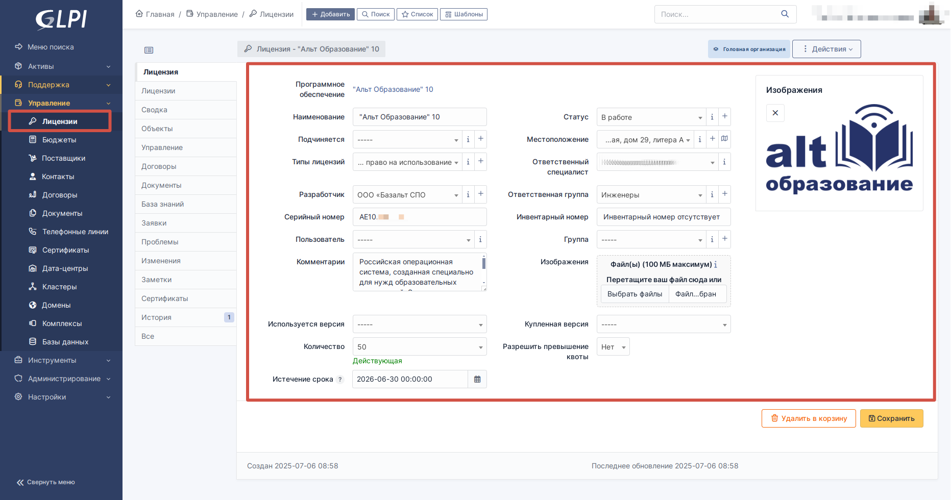Click the info icon next to Разработчик
Image resolution: width=951 pixels, height=500 pixels.
click(468, 194)
